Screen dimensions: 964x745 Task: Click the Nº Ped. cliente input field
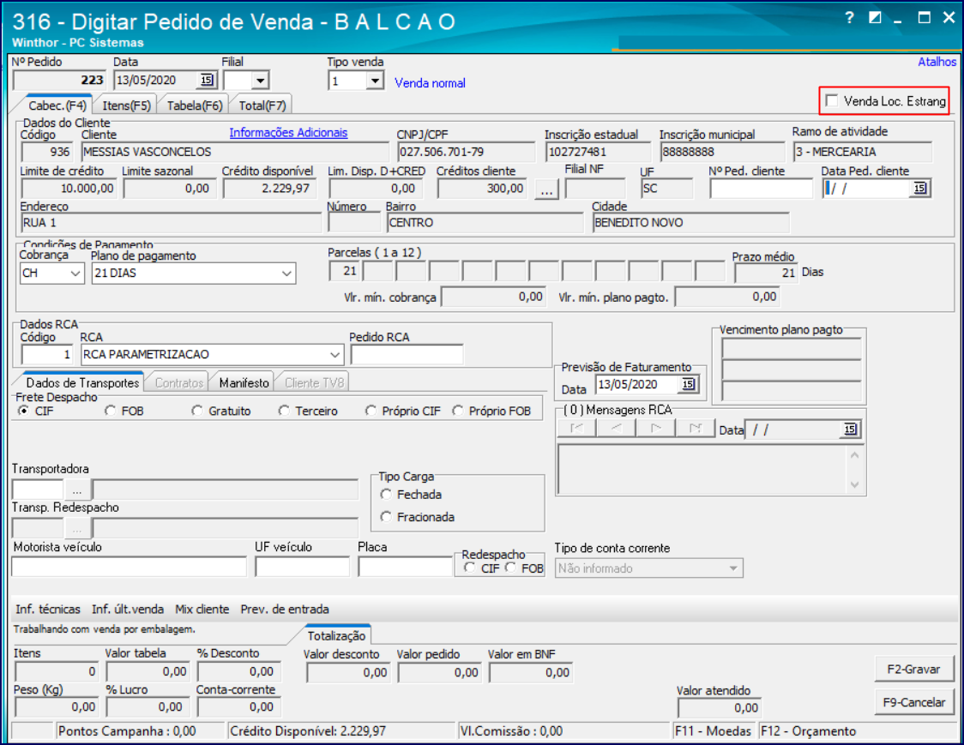pos(761,189)
